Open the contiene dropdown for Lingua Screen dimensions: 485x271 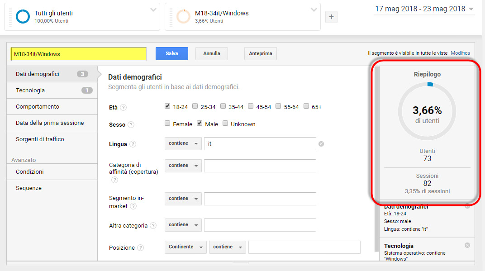(183, 143)
